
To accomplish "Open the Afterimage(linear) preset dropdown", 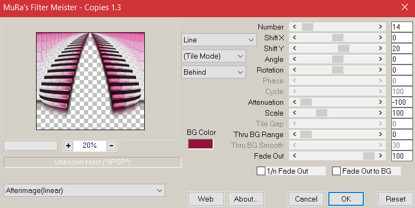I will (x=85, y=191).
